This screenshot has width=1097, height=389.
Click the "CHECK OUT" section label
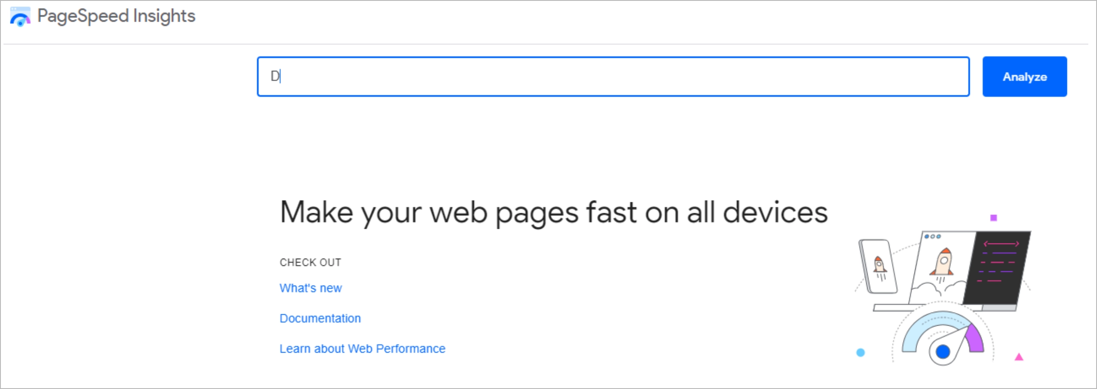pyautogui.click(x=310, y=262)
